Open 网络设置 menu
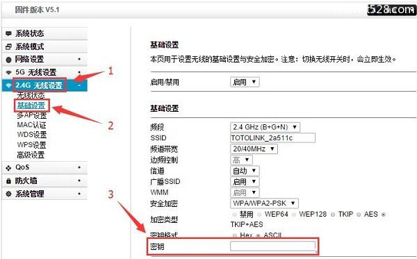 [44, 59]
